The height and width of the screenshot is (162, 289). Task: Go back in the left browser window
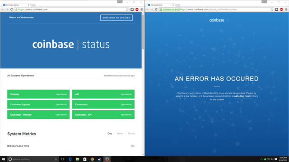coord(3,9)
